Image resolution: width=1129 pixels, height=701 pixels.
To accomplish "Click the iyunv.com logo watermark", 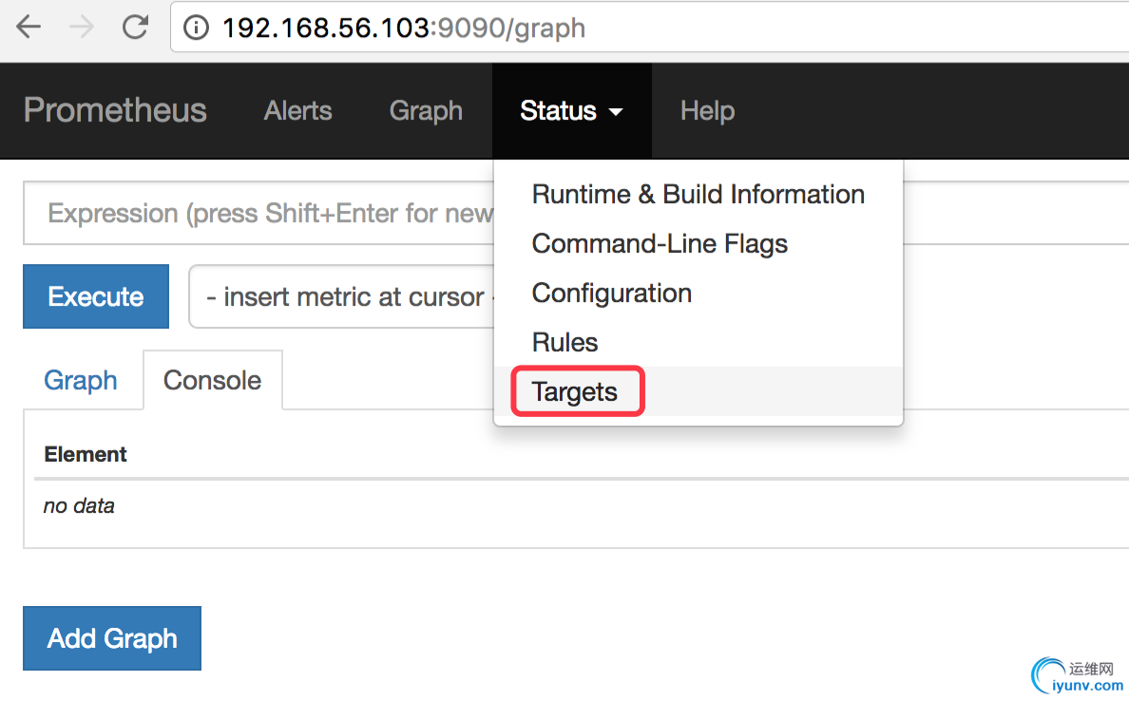I will [x=1079, y=676].
